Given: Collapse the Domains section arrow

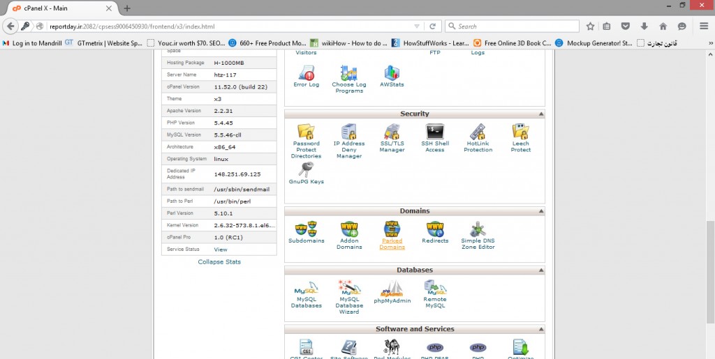Looking at the screenshot, I should click(540, 211).
